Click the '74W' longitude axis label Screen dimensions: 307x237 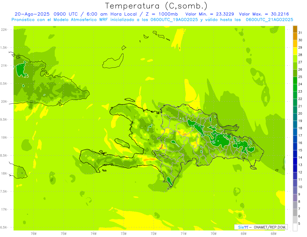point(94,233)
